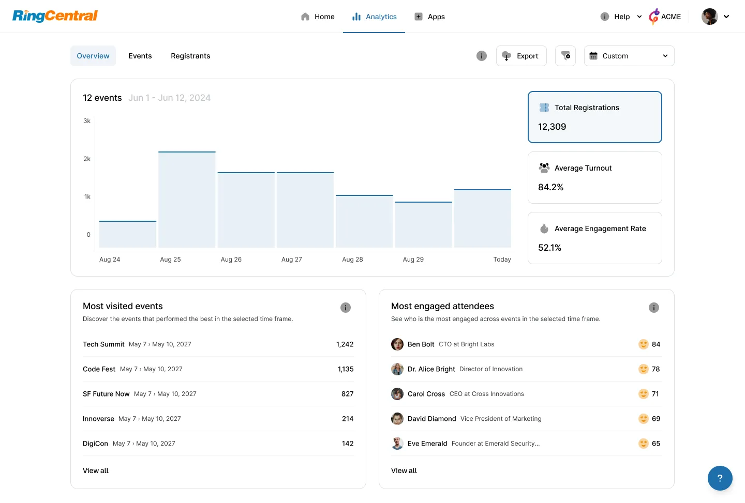
Task: Click Ben Bolt's avatar photo
Action: click(x=397, y=344)
